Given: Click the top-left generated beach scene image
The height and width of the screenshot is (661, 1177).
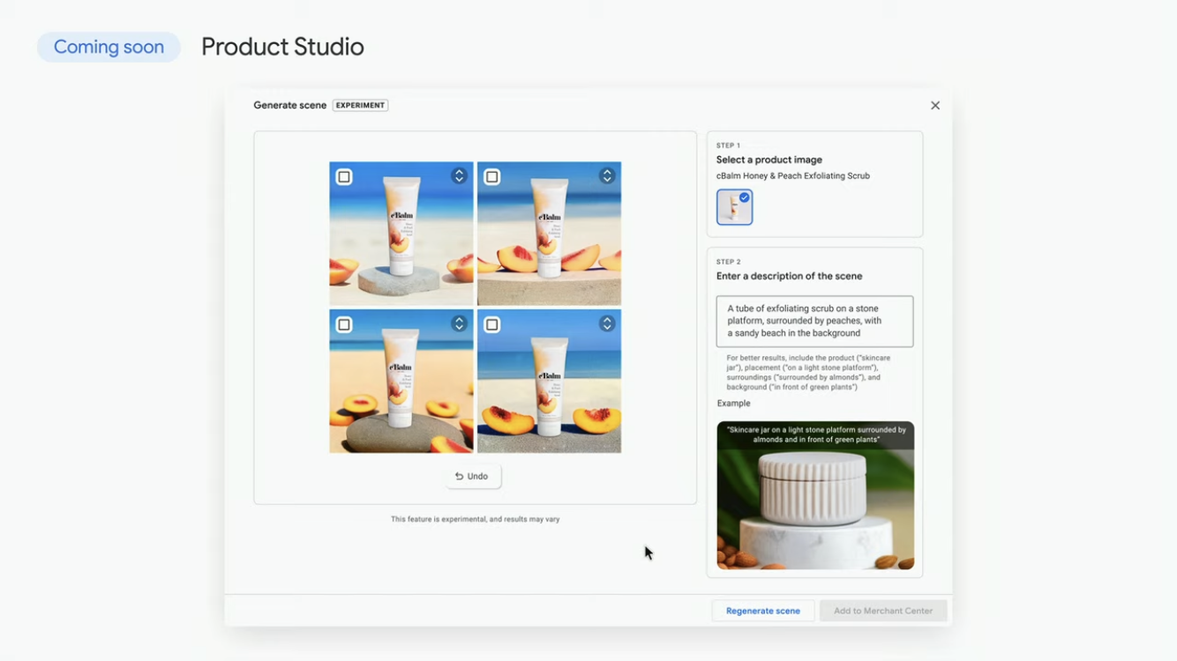Looking at the screenshot, I should (401, 234).
